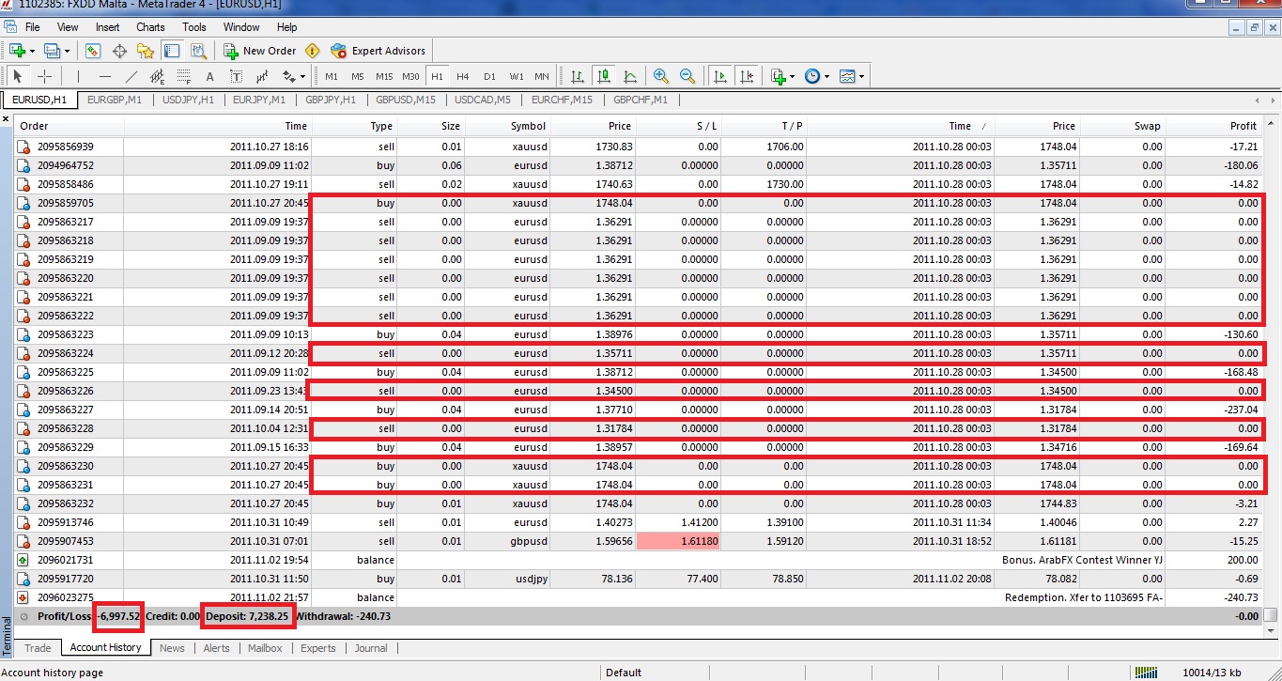This screenshot has height=681, width=1282.
Task: Select the crosshair tool
Action: tap(44, 76)
